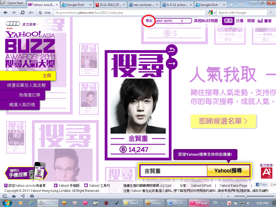This screenshot has width=276, height=207.
Task: Click the volume speaker tray icon
Action: (249, 203)
